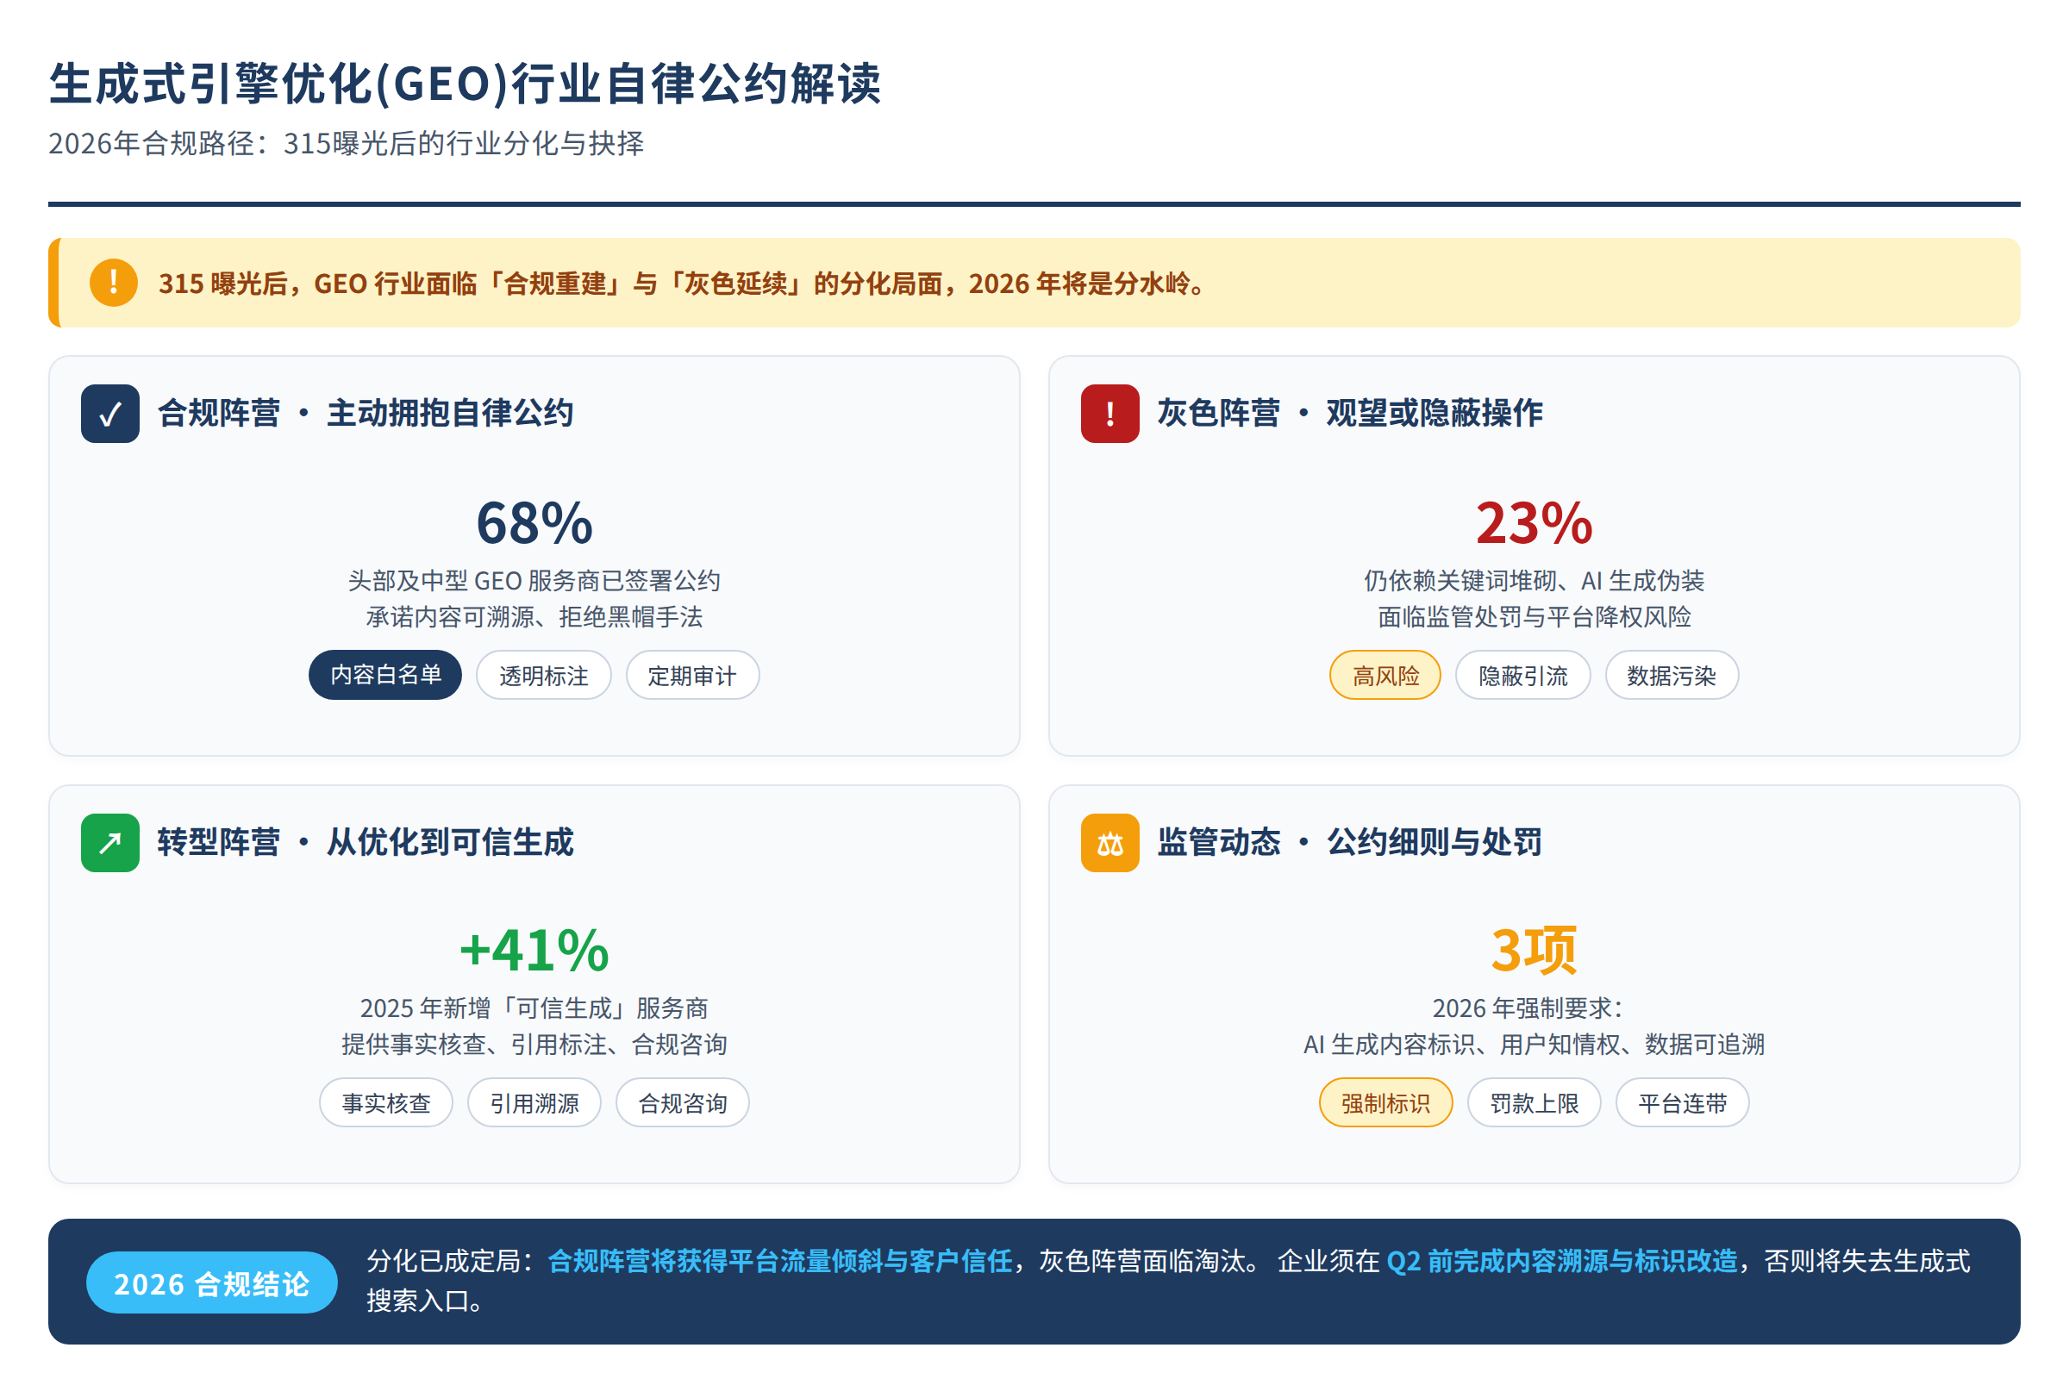The image size is (2069, 1379).
Task: Click the text 头部及中型 GEO 服务商已签署公约
Action: [534, 580]
